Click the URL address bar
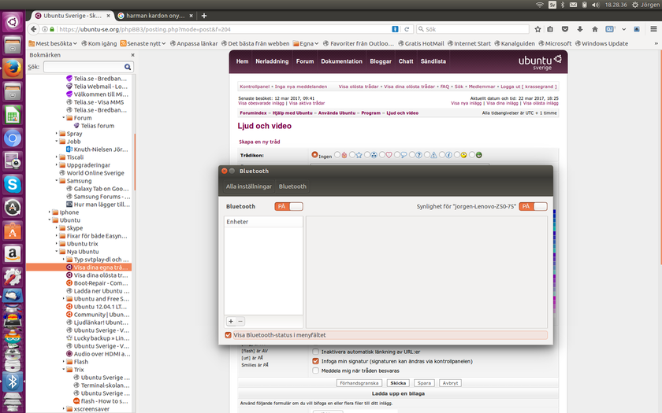Image resolution: width=662 pixels, height=413 pixels. [224, 29]
